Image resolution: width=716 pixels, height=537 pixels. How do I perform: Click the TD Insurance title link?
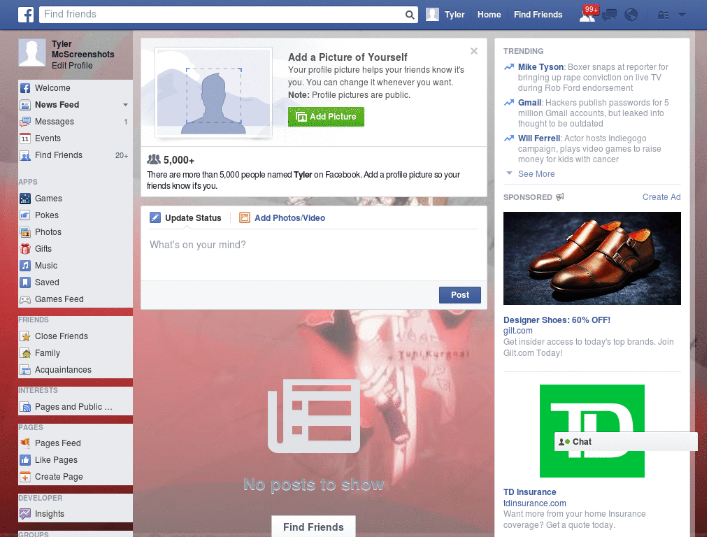tap(530, 492)
